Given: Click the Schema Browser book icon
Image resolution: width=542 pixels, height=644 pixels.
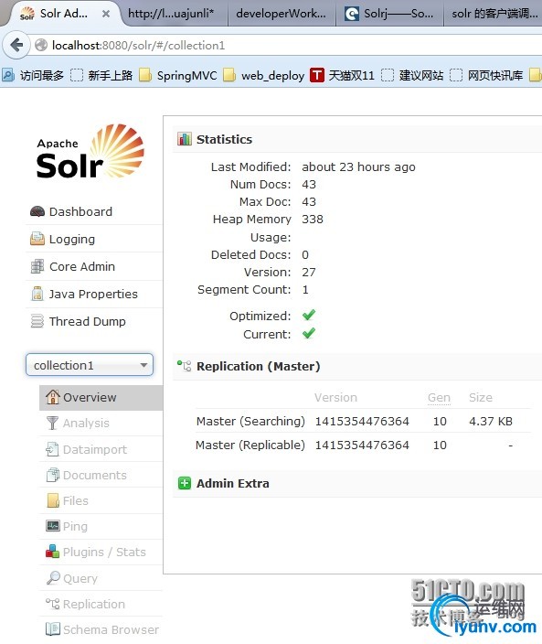Looking at the screenshot, I should pos(53,629).
